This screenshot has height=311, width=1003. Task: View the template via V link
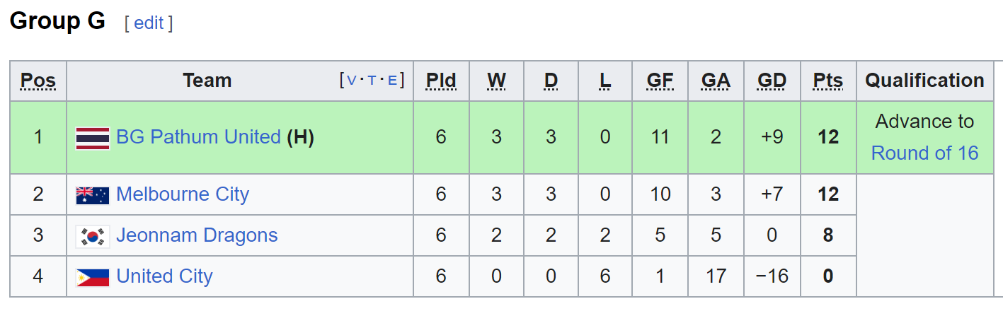pos(352,81)
